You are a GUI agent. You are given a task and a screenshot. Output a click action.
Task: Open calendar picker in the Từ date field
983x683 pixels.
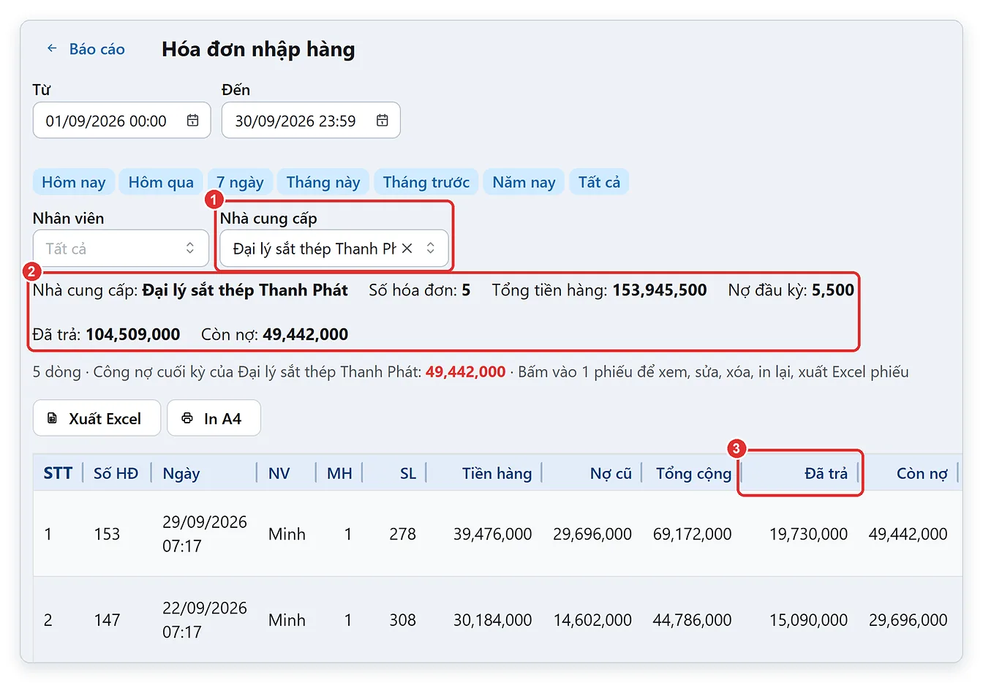click(192, 121)
